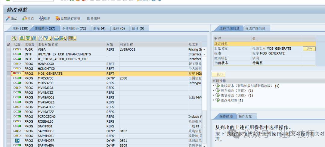Screen dimensions: 325x147
Task: Open the layout grid dropdown arrow
Action: click(75, 39)
